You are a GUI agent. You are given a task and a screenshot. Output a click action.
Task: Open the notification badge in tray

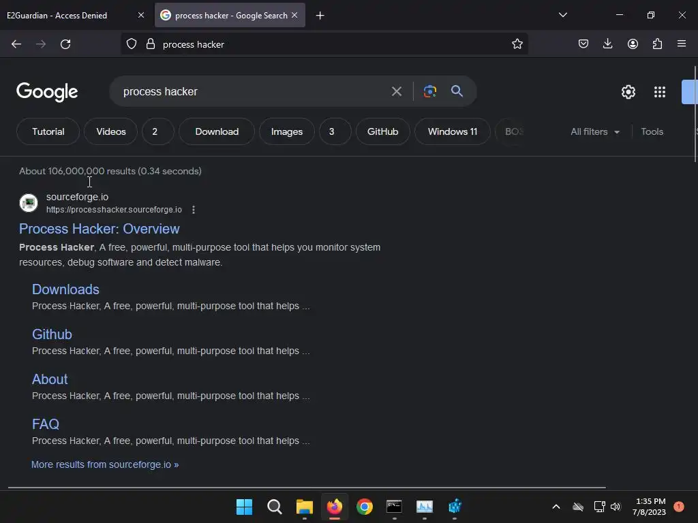click(678, 506)
